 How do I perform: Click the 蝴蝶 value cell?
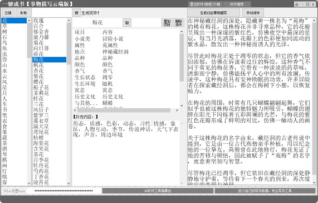[107, 103]
